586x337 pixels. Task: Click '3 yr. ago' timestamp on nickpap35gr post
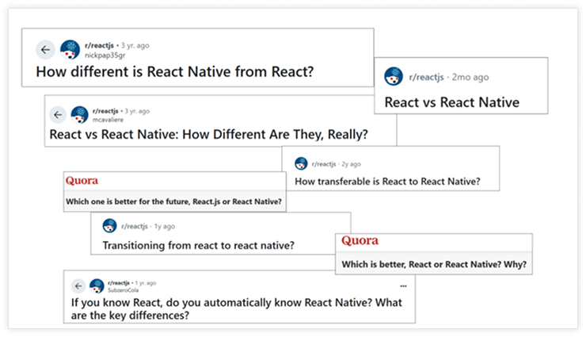pos(135,46)
